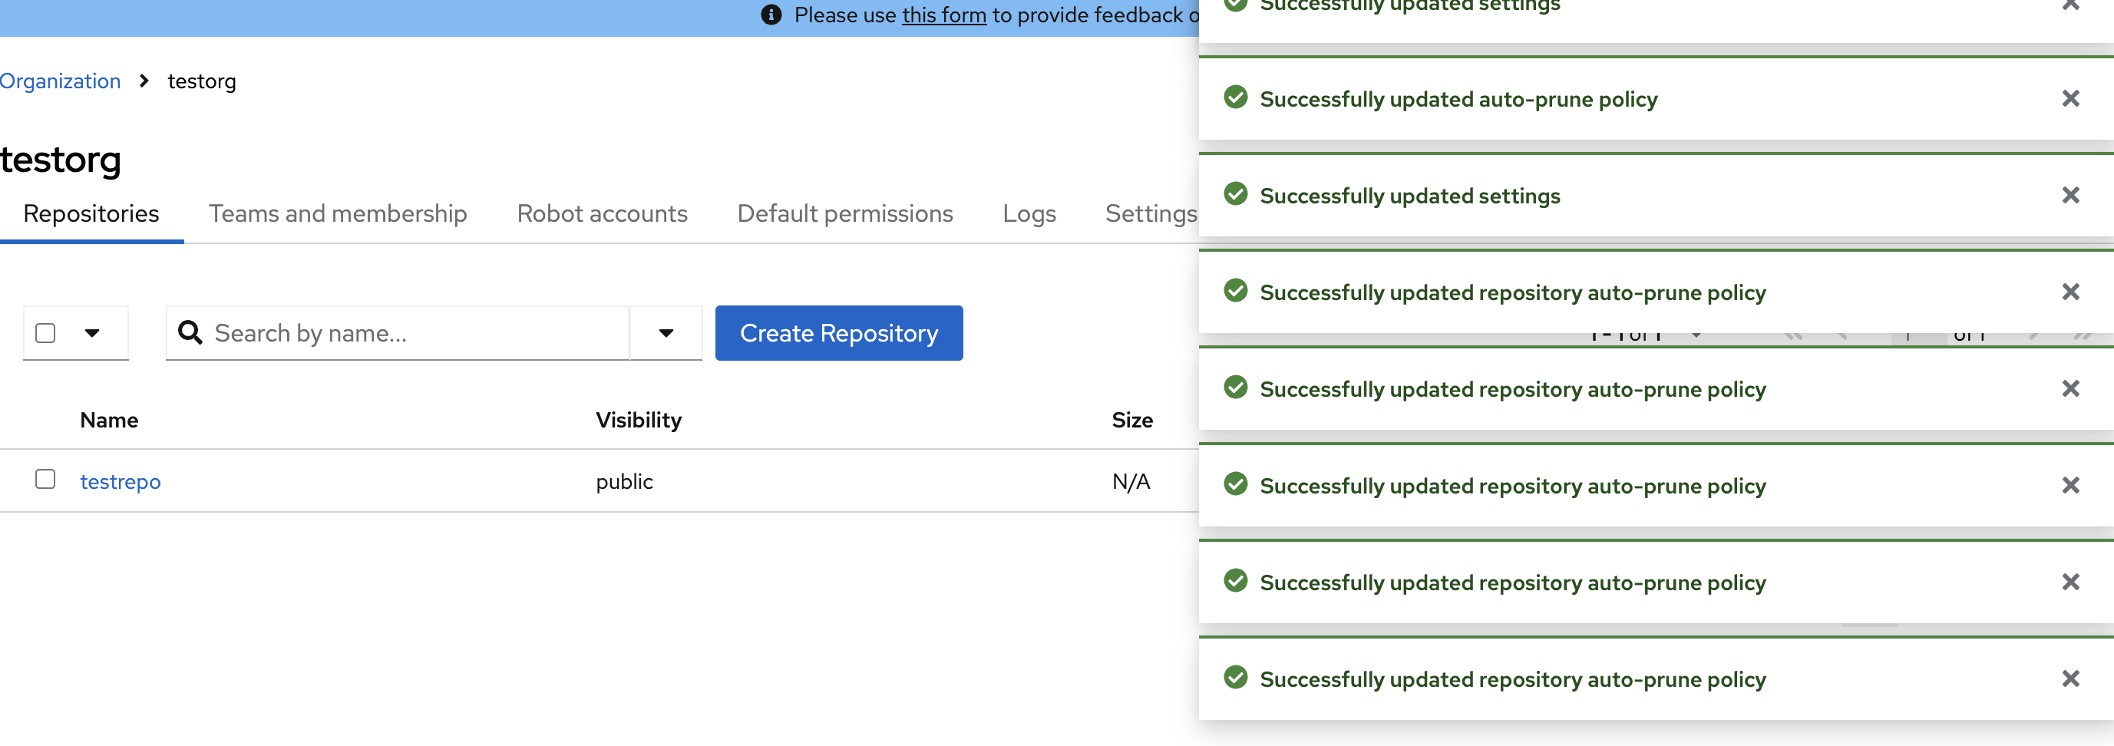The width and height of the screenshot is (2114, 746).
Task: Open the Logs tab
Action: [x=1029, y=214]
